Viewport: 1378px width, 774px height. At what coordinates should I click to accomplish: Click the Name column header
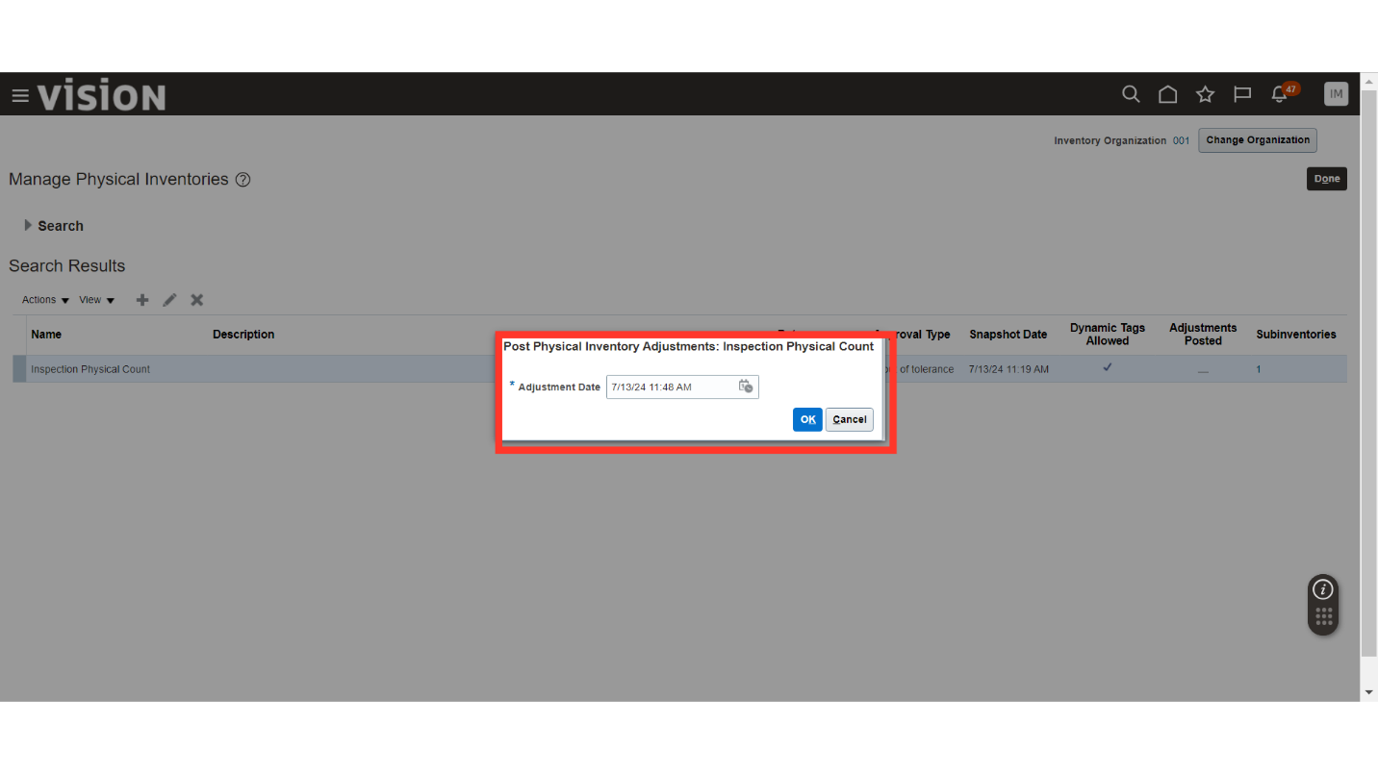point(46,335)
